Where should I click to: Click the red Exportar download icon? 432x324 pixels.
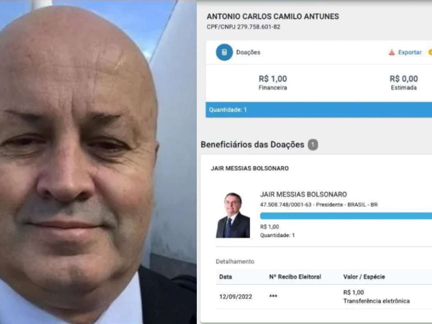[392, 53]
